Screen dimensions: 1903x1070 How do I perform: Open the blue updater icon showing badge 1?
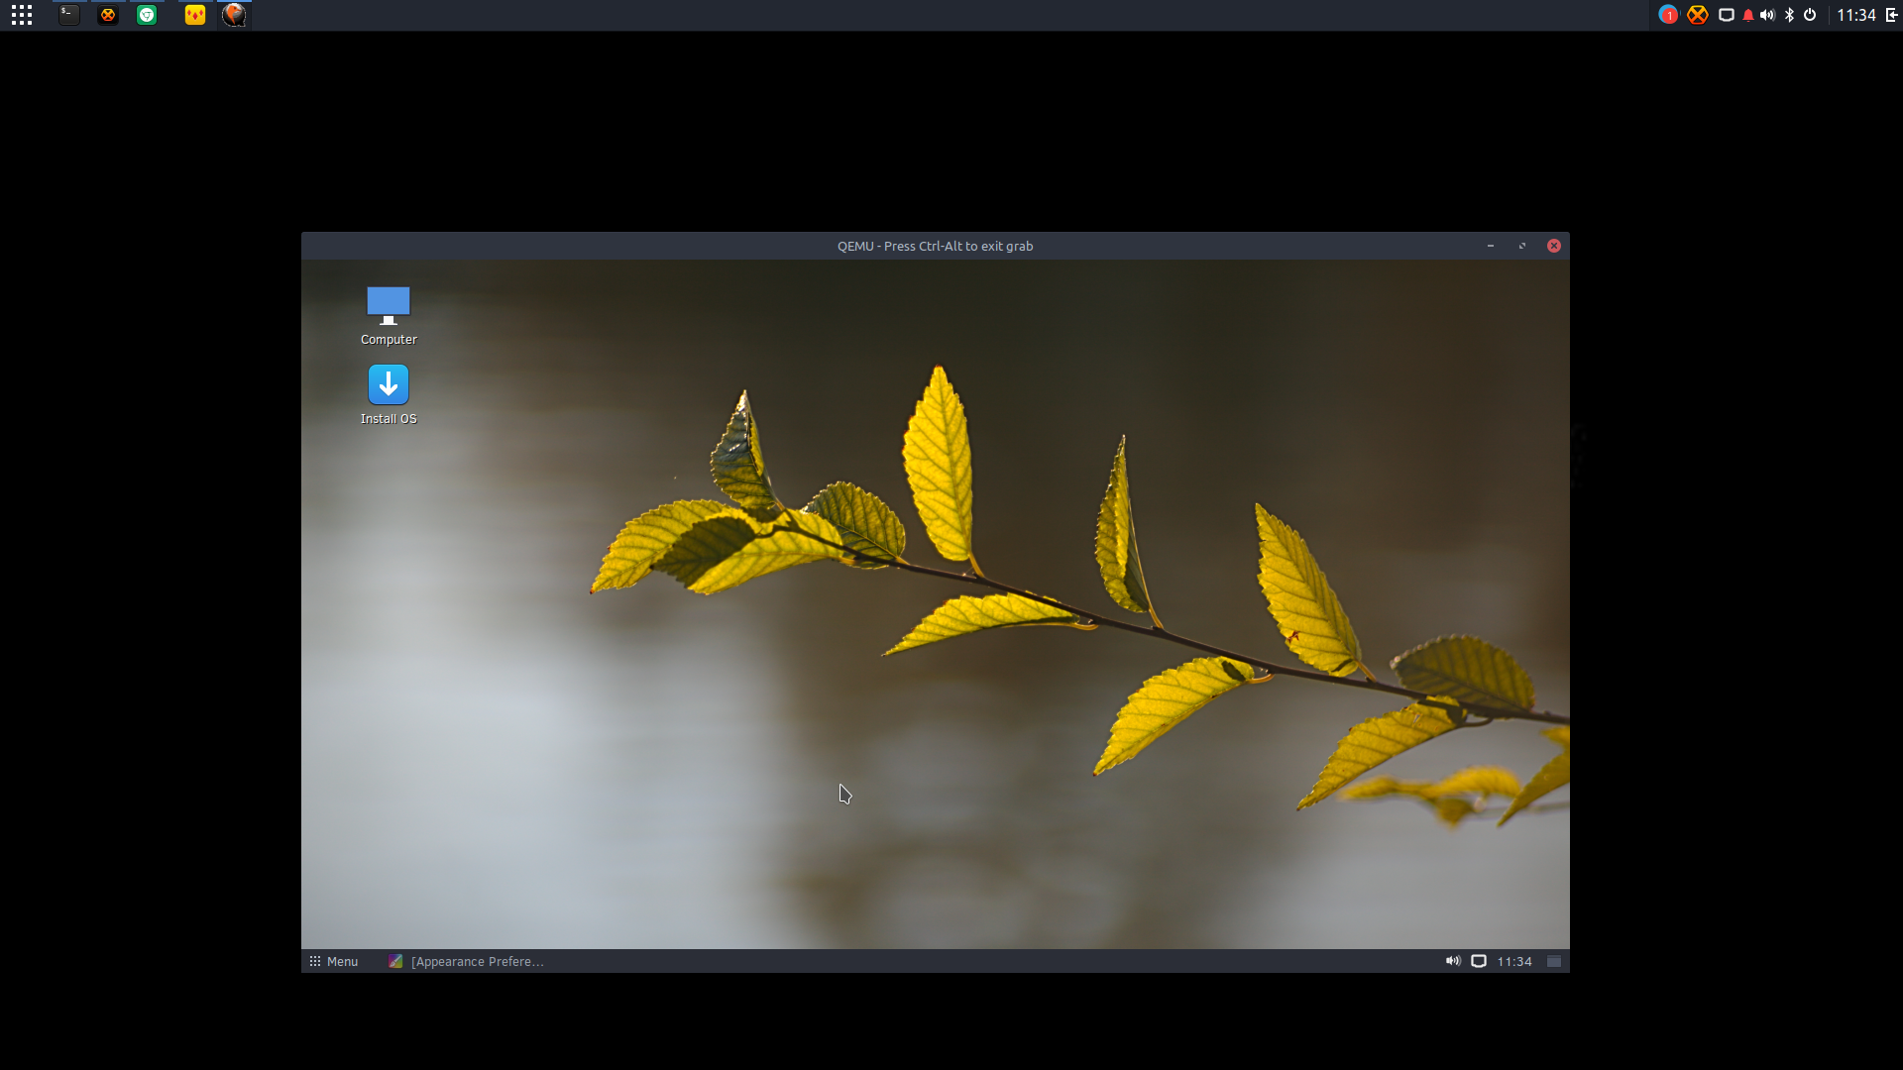1668,15
